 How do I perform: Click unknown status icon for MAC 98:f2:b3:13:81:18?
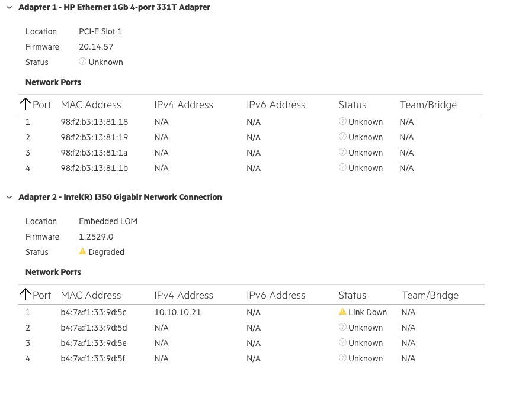pyautogui.click(x=342, y=121)
